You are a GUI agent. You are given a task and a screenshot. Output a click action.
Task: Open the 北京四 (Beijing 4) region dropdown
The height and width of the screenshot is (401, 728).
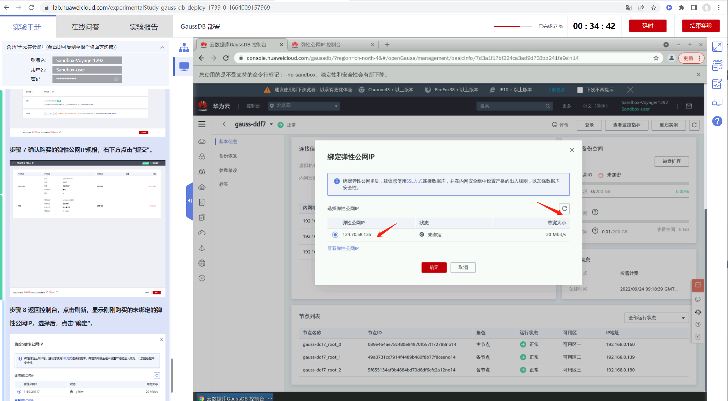304,106
